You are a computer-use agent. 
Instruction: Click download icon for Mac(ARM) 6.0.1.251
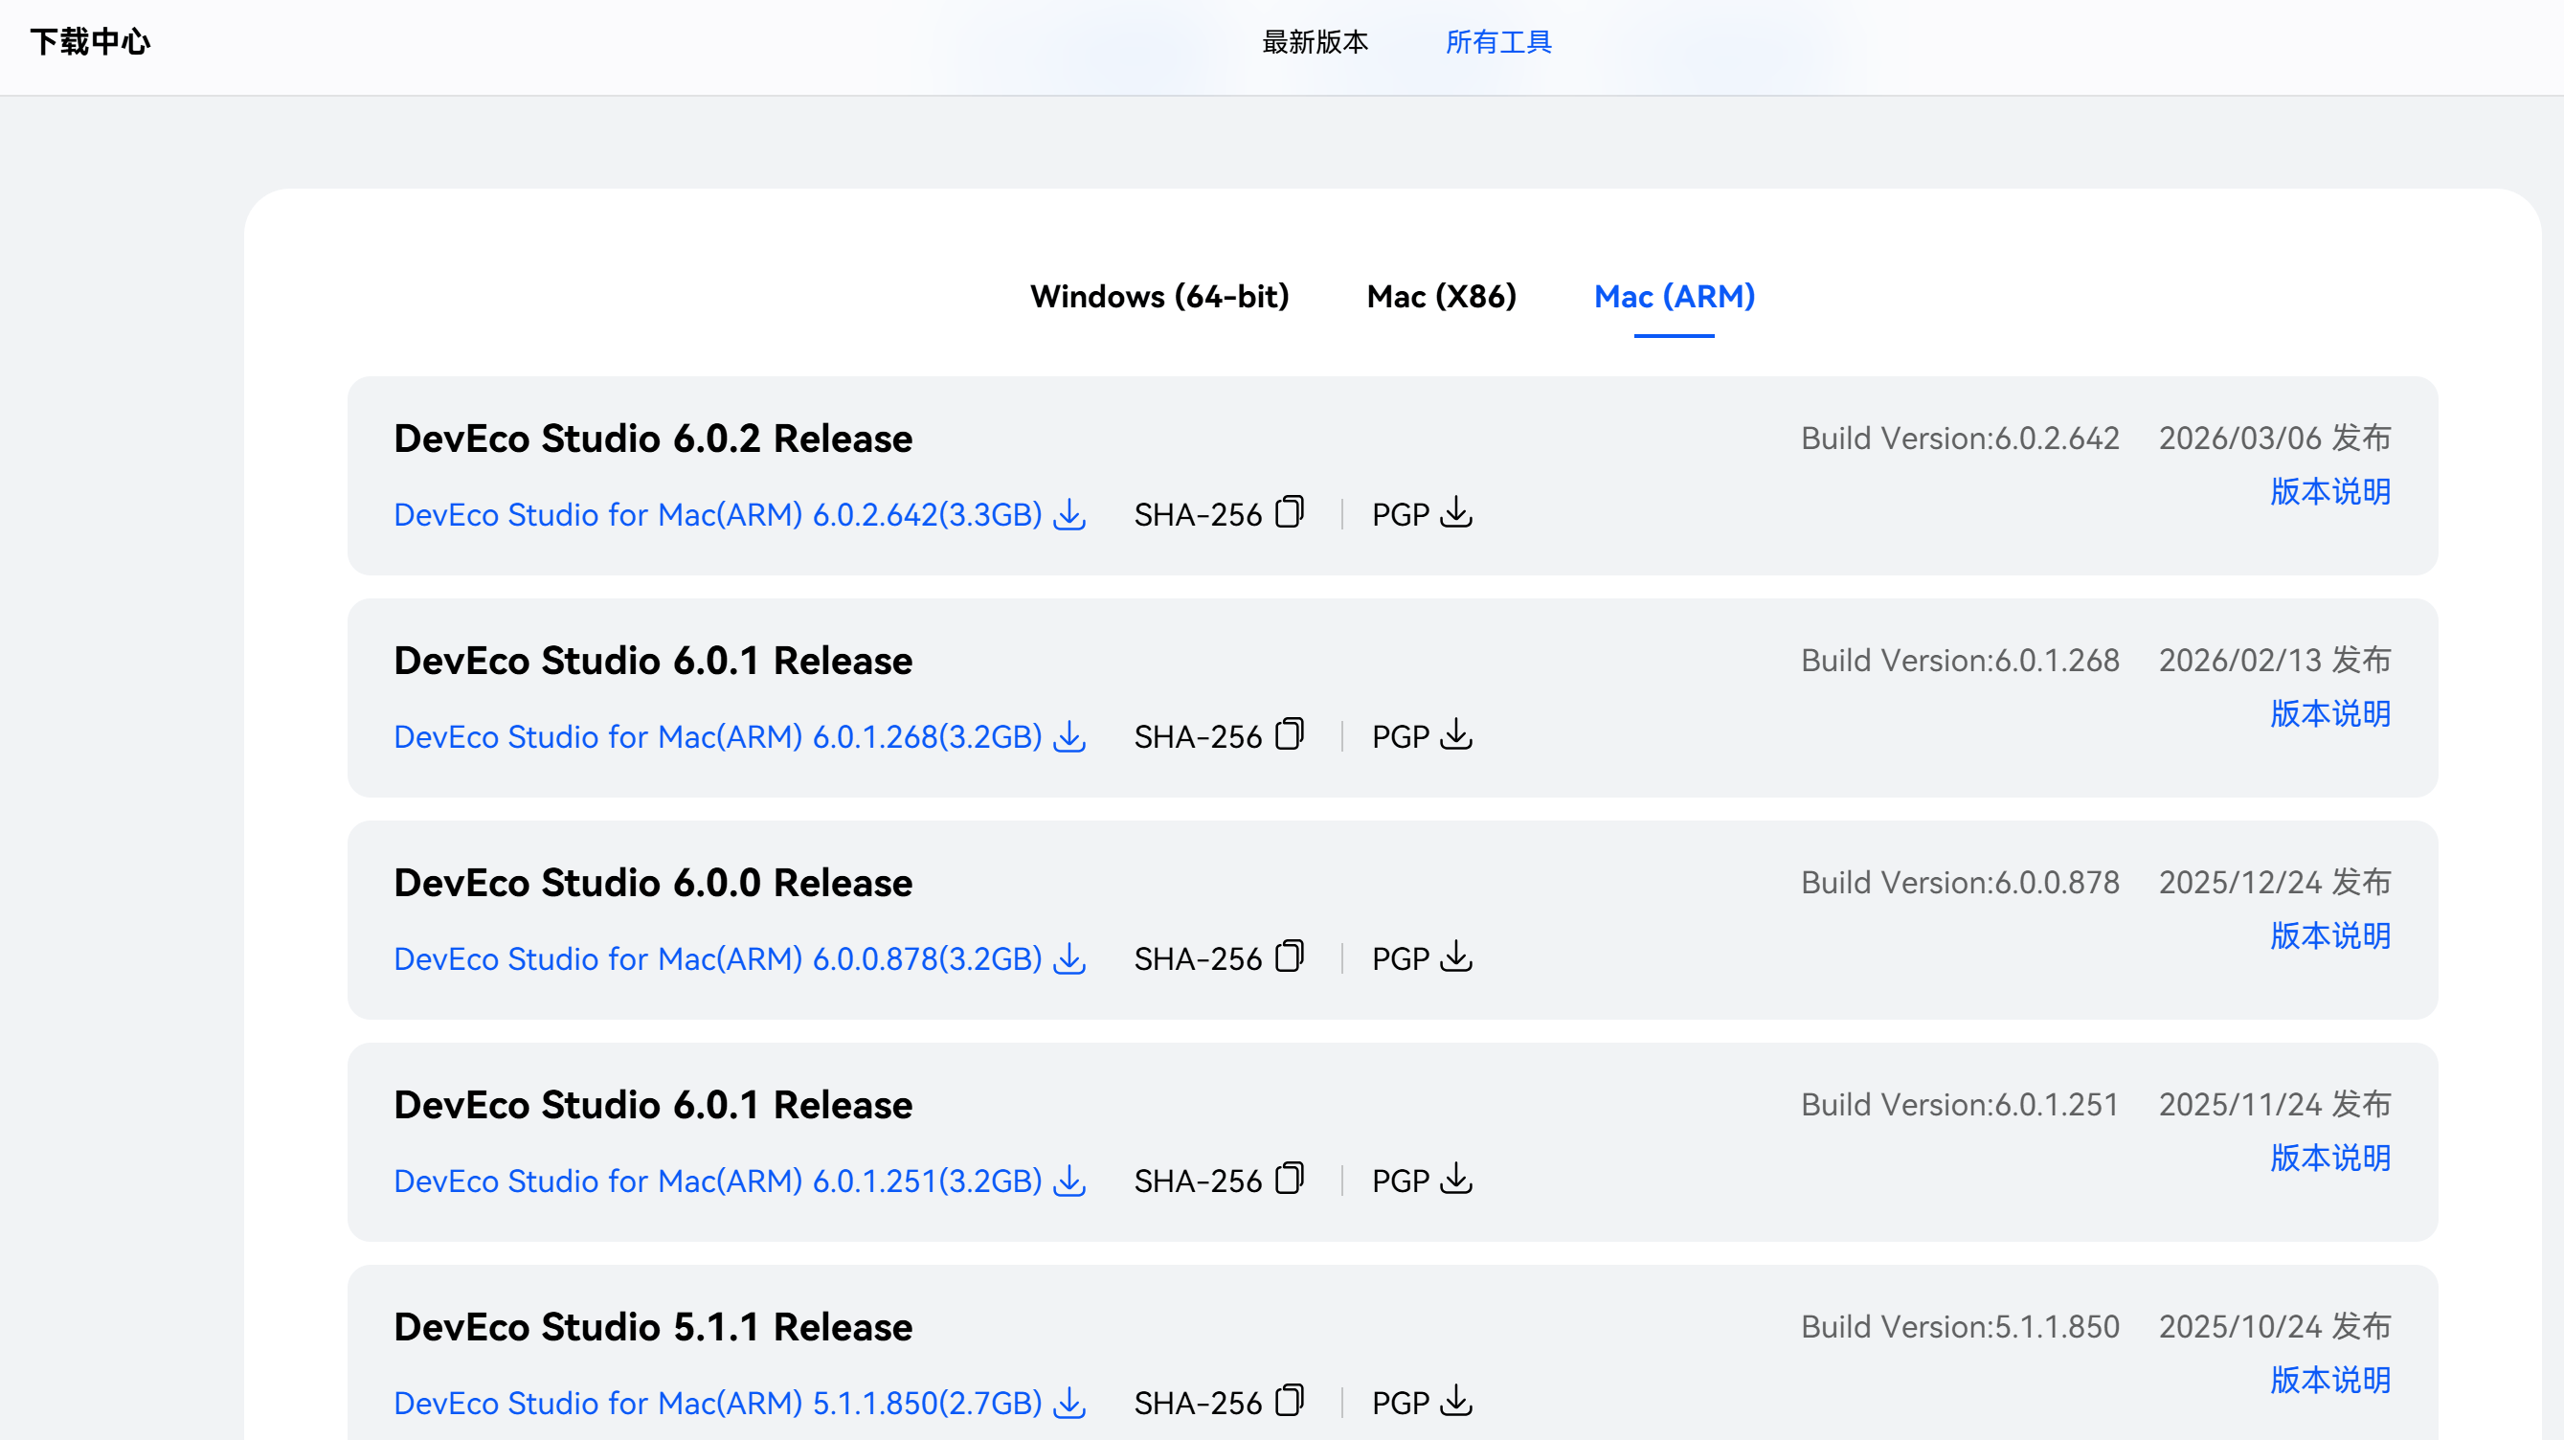click(x=1070, y=1181)
